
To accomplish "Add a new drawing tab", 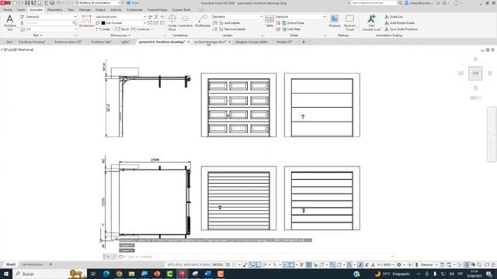I will pyautogui.click(x=304, y=42).
